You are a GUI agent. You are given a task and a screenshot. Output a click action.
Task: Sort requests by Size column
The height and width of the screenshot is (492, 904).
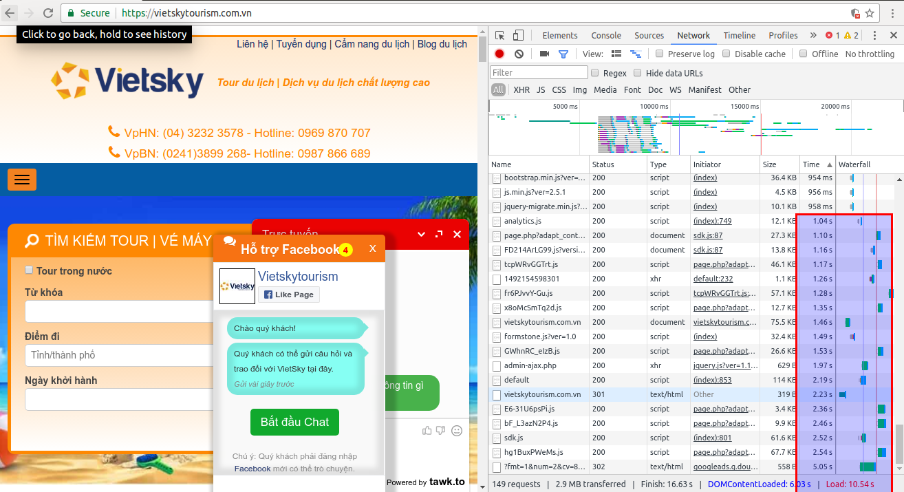point(779,164)
